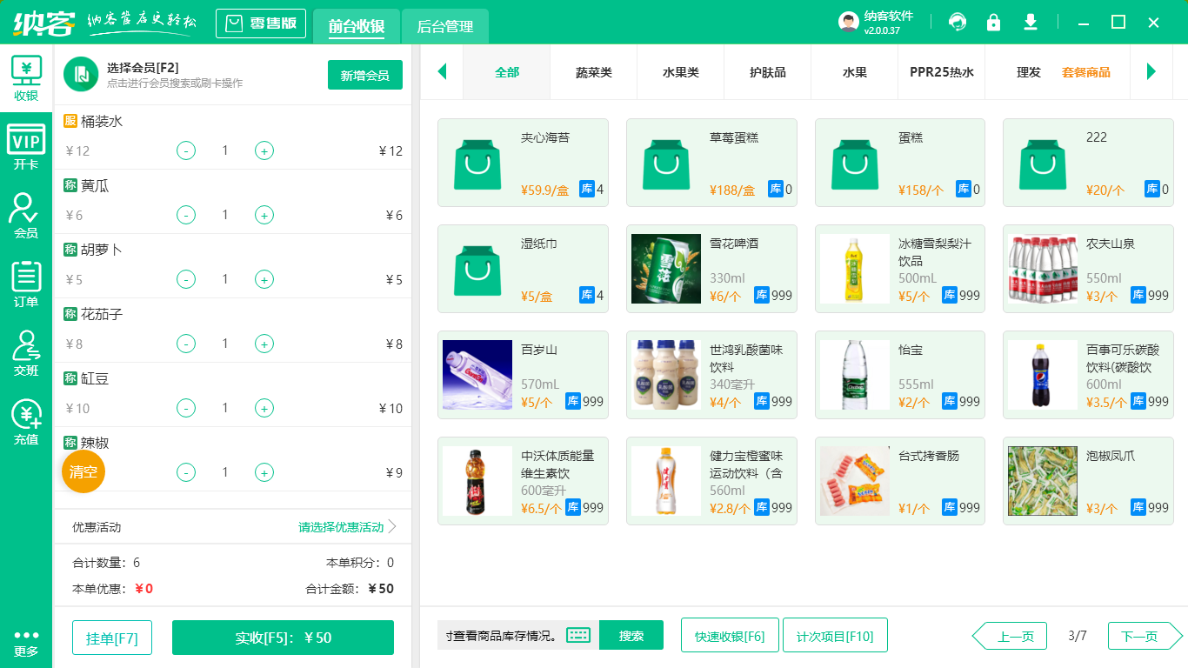Screen dimensions: 1188x668
Task: Click the lock icon in the title bar
Action: coord(993,22)
